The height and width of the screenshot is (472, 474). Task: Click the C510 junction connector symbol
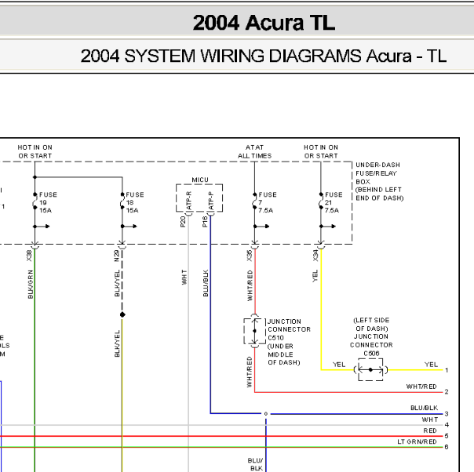254,331
